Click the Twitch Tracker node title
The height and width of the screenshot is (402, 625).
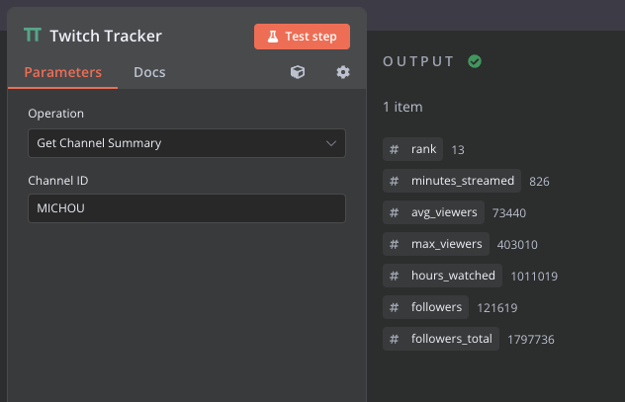pyautogui.click(x=106, y=37)
